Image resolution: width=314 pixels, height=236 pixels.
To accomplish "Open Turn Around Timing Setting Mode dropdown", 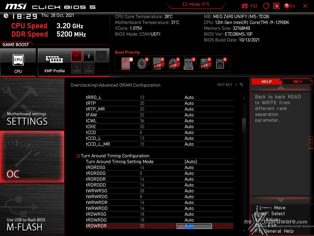I will point(191,162).
